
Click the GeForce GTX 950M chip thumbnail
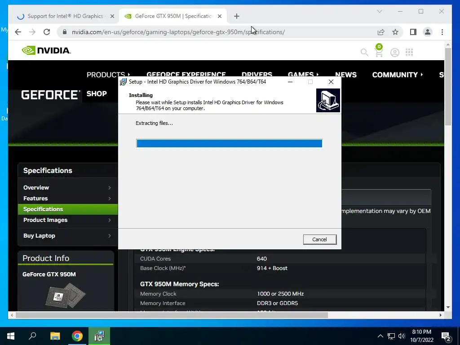(x=66, y=295)
